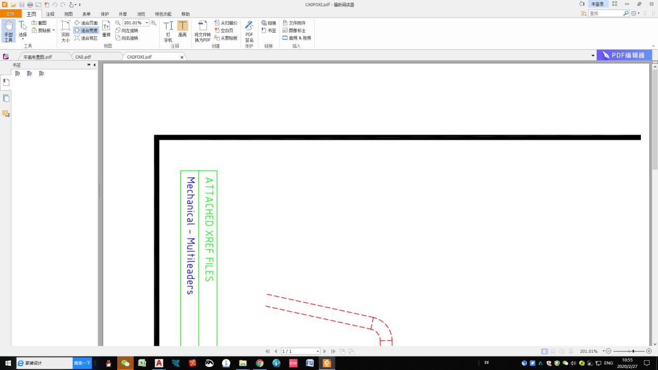The height and width of the screenshot is (370, 658).
Task: Click Rotate Left (向左旋转) button
Action: pos(127,31)
